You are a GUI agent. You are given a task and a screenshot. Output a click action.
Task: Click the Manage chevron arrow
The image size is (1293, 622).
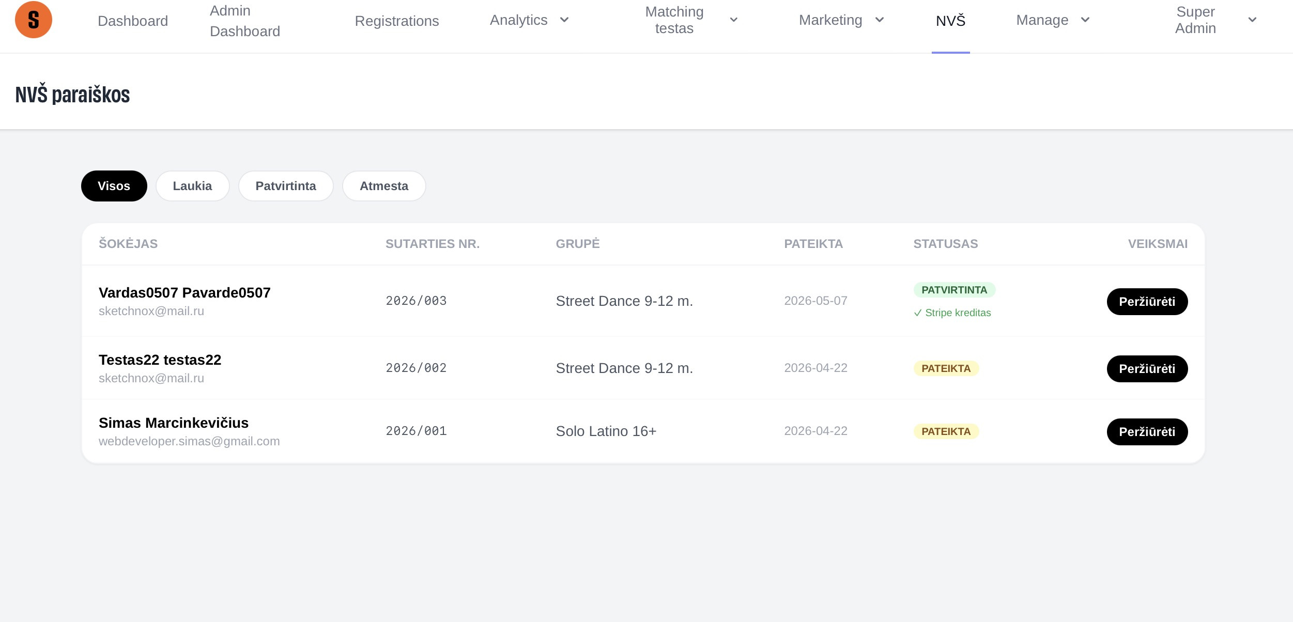point(1085,20)
